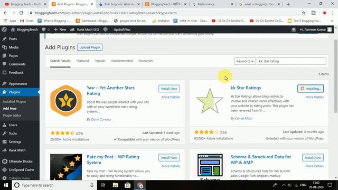The height and width of the screenshot is (190, 338).
Task: Install Rate my Post WP Rating System
Action: [x=169, y=158]
